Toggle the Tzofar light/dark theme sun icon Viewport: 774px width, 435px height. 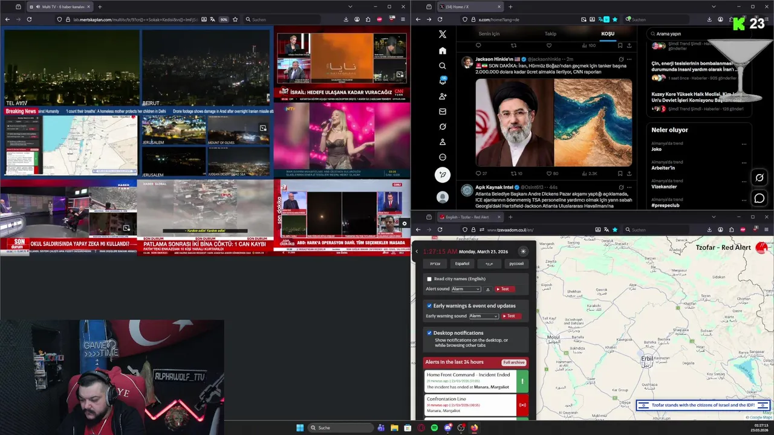pyautogui.click(x=523, y=251)
